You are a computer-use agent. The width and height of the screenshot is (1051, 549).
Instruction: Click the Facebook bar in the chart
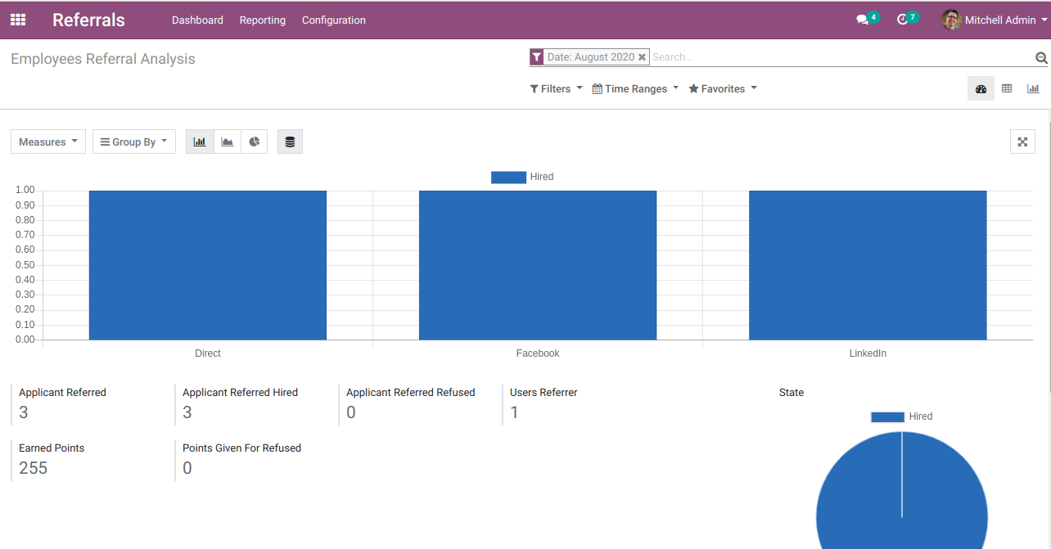click(x=538, y=265)
